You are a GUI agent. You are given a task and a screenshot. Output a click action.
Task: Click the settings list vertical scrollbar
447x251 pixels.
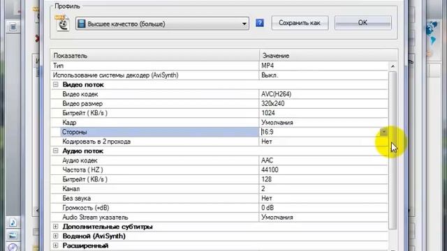[x=393, y=150]
